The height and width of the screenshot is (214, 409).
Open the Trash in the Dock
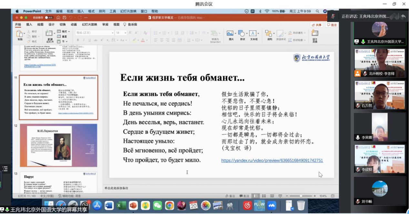click(x=301, y=205)
